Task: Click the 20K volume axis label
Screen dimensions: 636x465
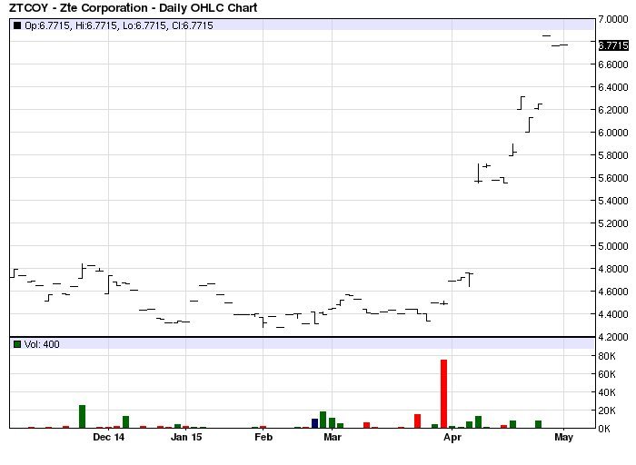Action: click(607, 411)
